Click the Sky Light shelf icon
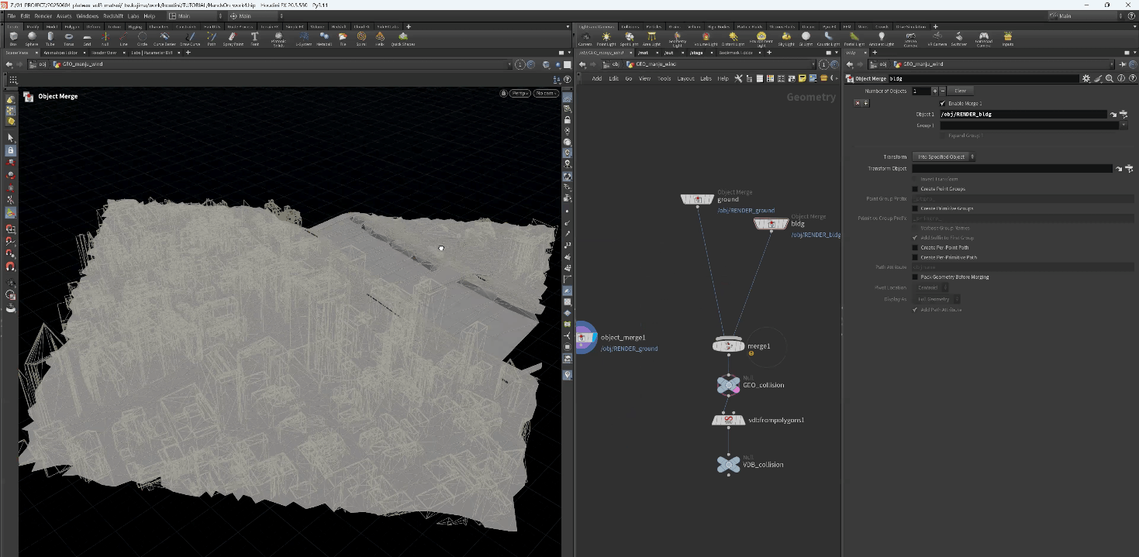 tap(786, 38)
